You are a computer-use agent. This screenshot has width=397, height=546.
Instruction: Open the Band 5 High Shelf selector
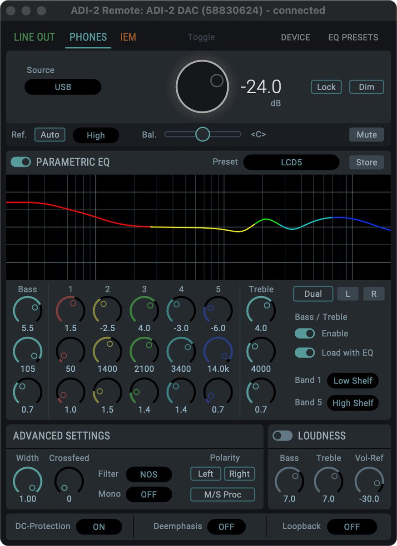point(353,403)
